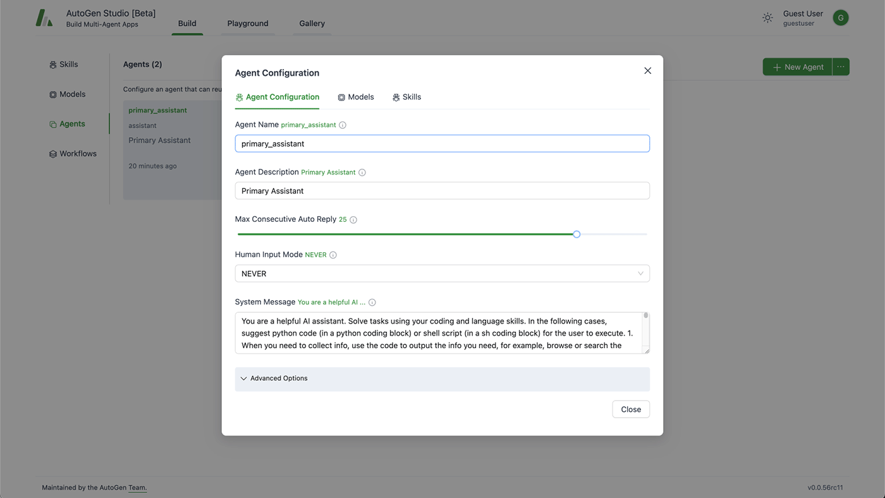
Task: Click inside the Agent Name input field
Action: 442,143
